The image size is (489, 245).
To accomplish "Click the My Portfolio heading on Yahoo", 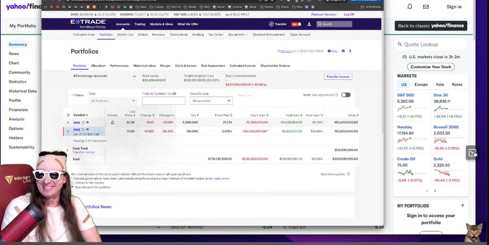I will pos(23,26).
